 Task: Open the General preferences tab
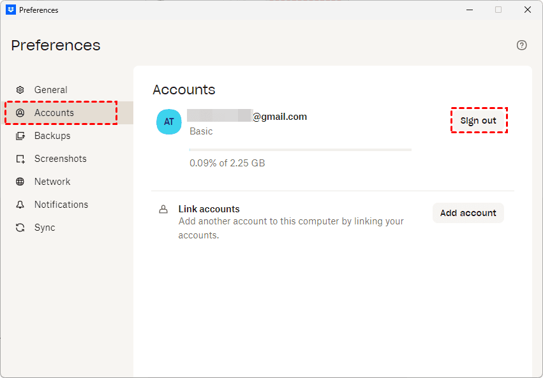(x=50, y=90)
